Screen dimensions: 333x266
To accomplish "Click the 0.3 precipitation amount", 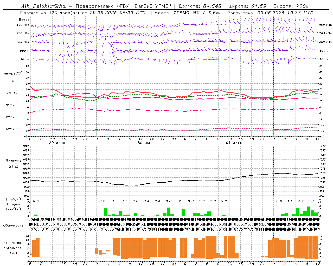I will (224, 201).
